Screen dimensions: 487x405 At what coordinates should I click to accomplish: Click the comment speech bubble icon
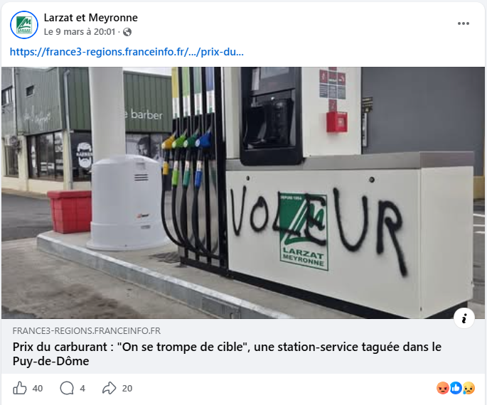click(x=67, y=388)
